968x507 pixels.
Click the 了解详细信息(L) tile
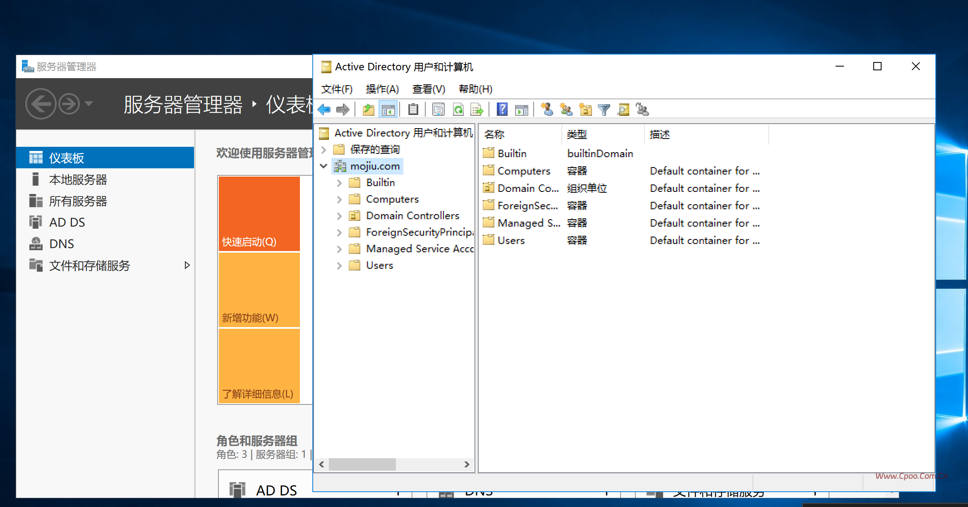pos(259,366)
